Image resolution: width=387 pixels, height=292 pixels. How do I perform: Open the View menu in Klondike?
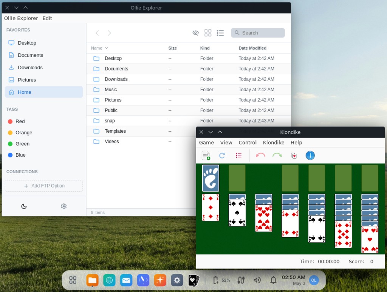click(x=226, y=143)
